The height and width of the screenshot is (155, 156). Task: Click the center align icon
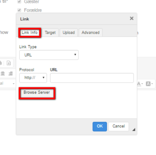3,73
